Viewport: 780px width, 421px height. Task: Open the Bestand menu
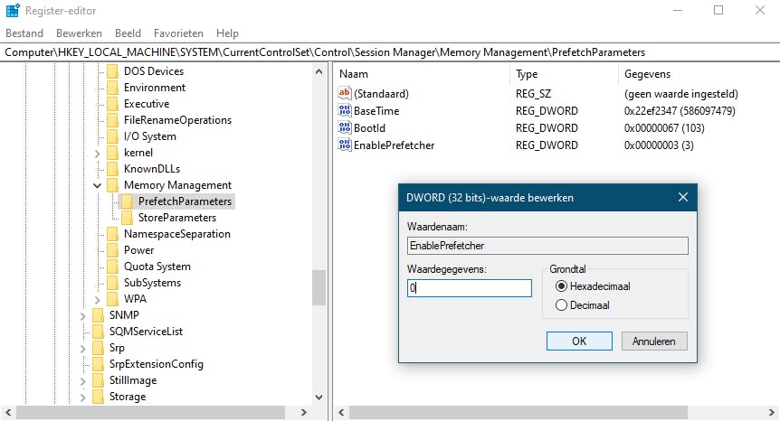[25, 33]
